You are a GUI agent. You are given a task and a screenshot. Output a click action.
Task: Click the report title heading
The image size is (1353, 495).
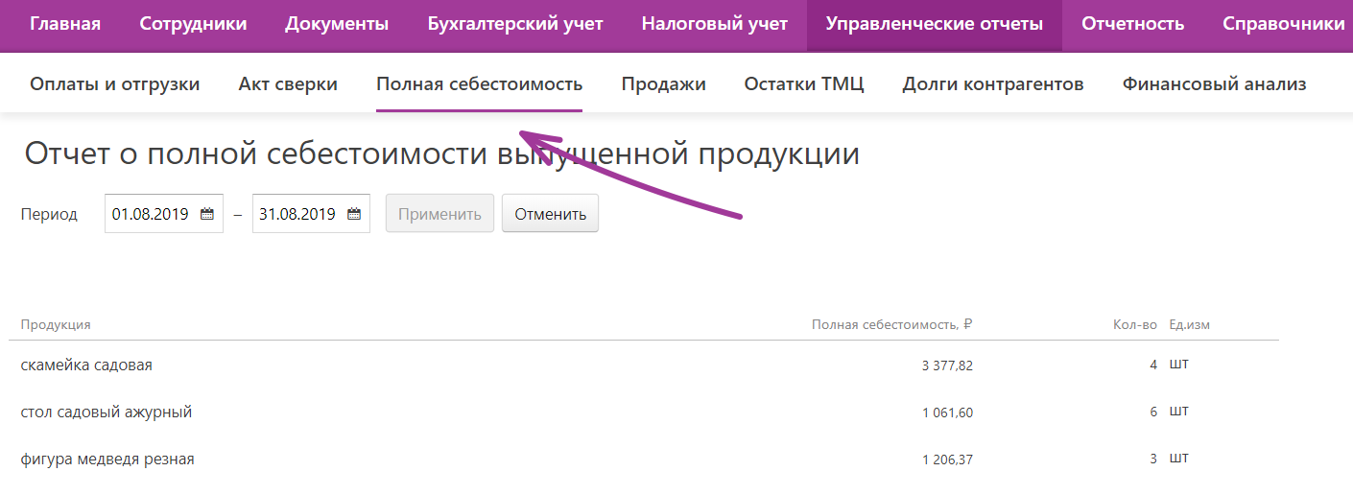coord(442,154)
